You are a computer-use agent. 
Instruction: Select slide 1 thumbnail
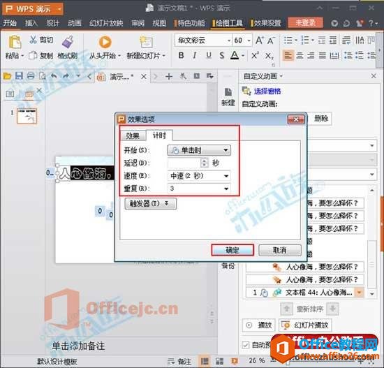[x=27, y=116]
